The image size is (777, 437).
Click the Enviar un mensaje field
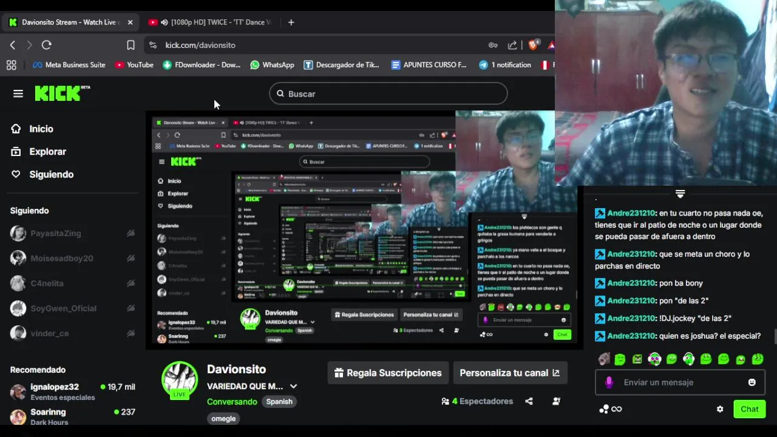pyautogui.click(x=680, y=382)
